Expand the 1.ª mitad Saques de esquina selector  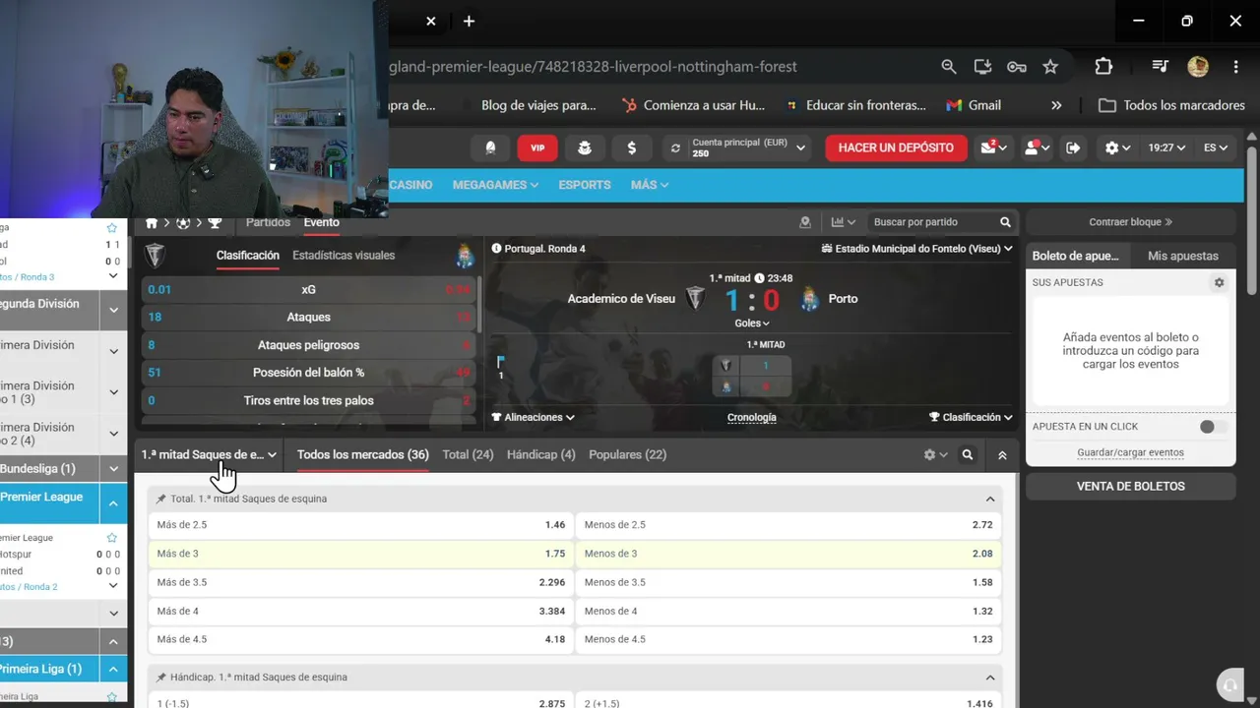pos(209,455)
